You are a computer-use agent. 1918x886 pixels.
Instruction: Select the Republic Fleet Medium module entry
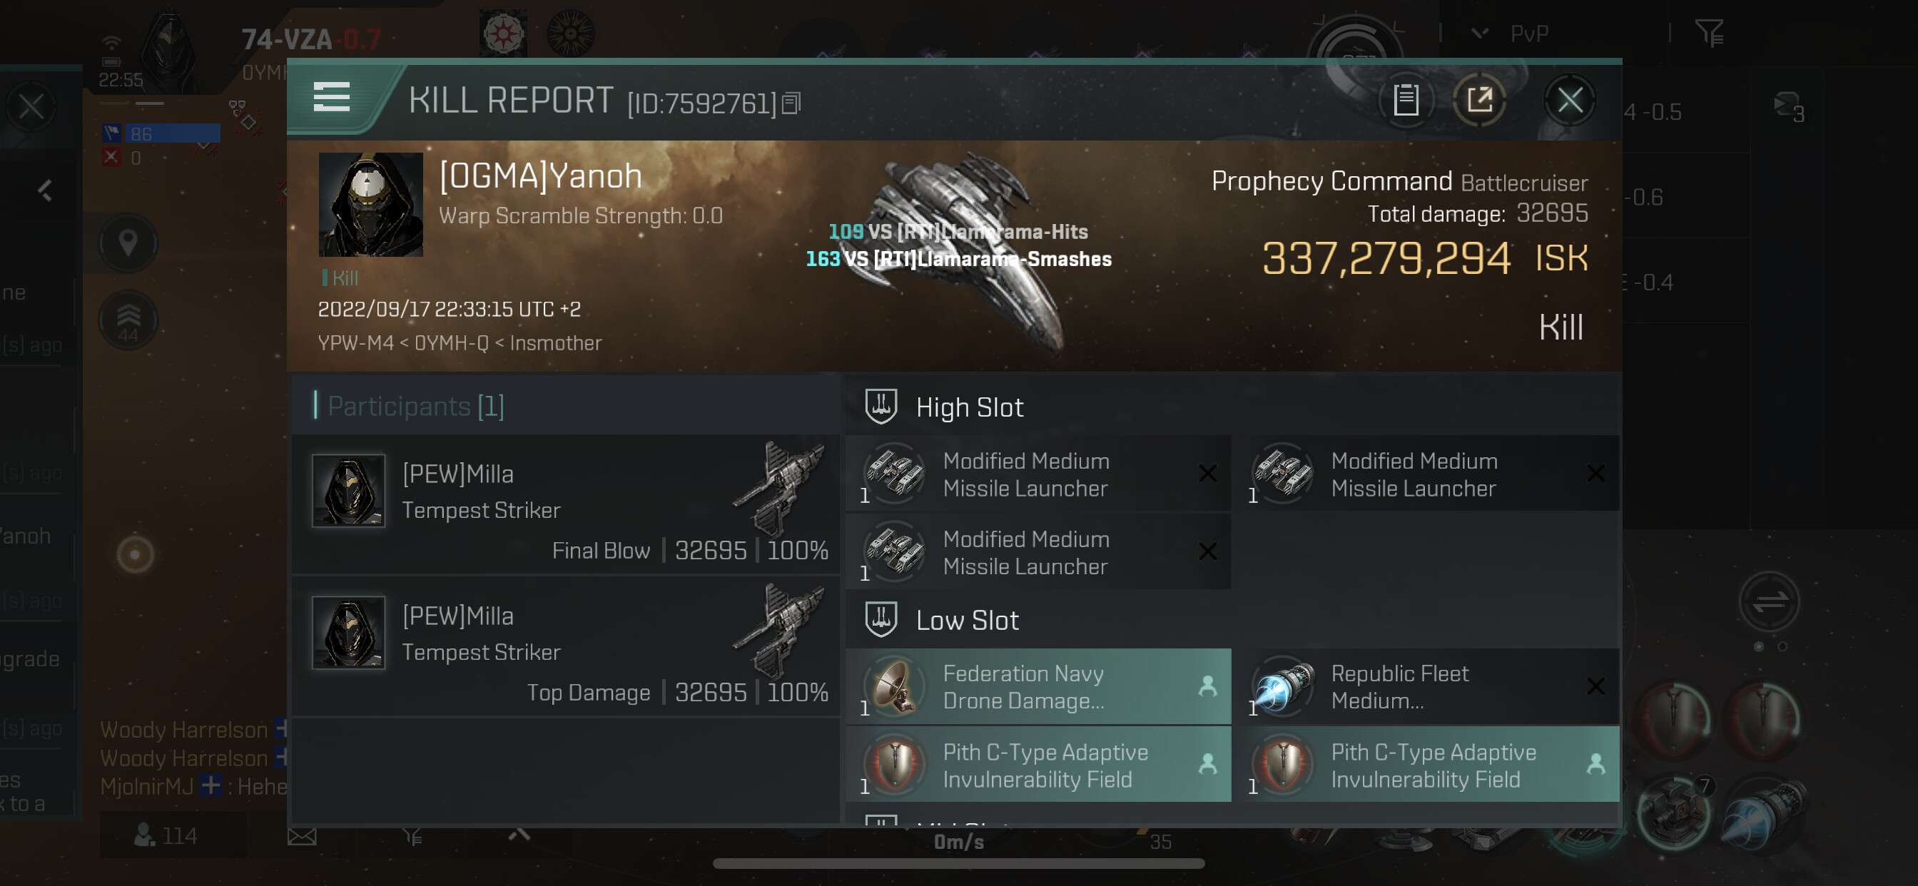point(1426,686)
